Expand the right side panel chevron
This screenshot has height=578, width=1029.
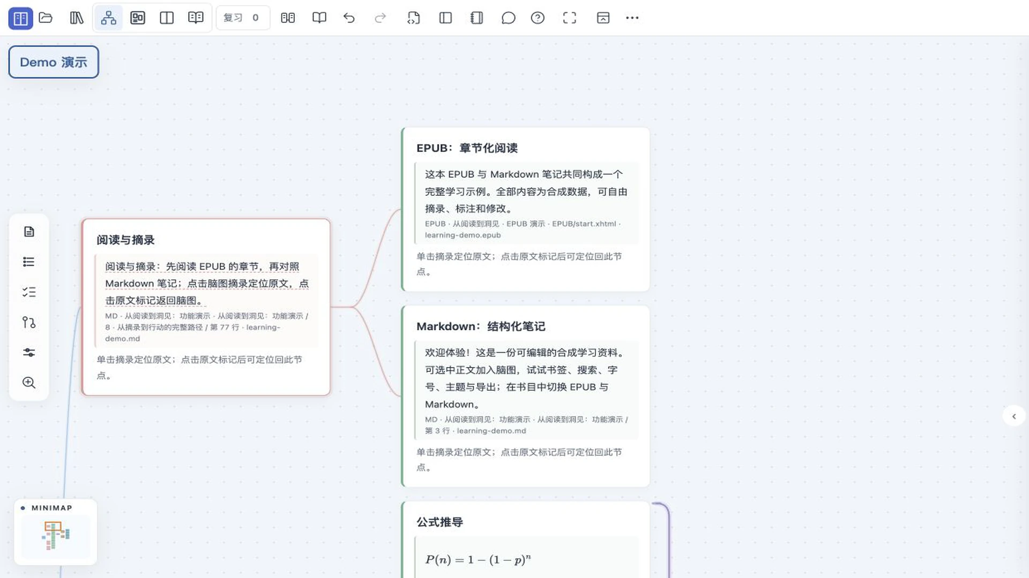click(1014, 416)
